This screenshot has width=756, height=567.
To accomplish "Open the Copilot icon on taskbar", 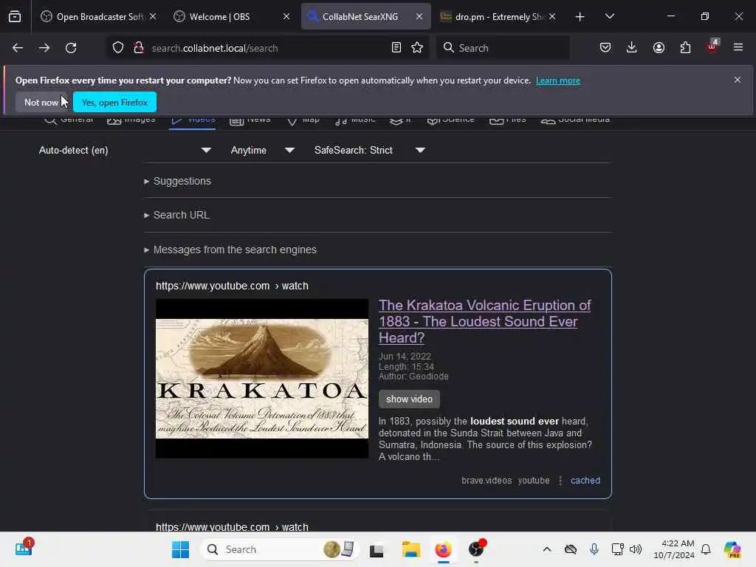I will (x=732, y=549).
